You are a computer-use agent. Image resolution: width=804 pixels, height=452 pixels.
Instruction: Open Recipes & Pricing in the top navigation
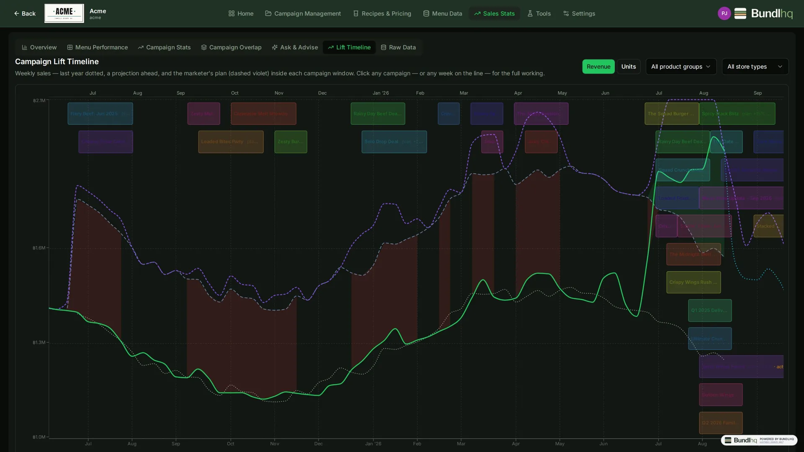(x=382, y=13)
